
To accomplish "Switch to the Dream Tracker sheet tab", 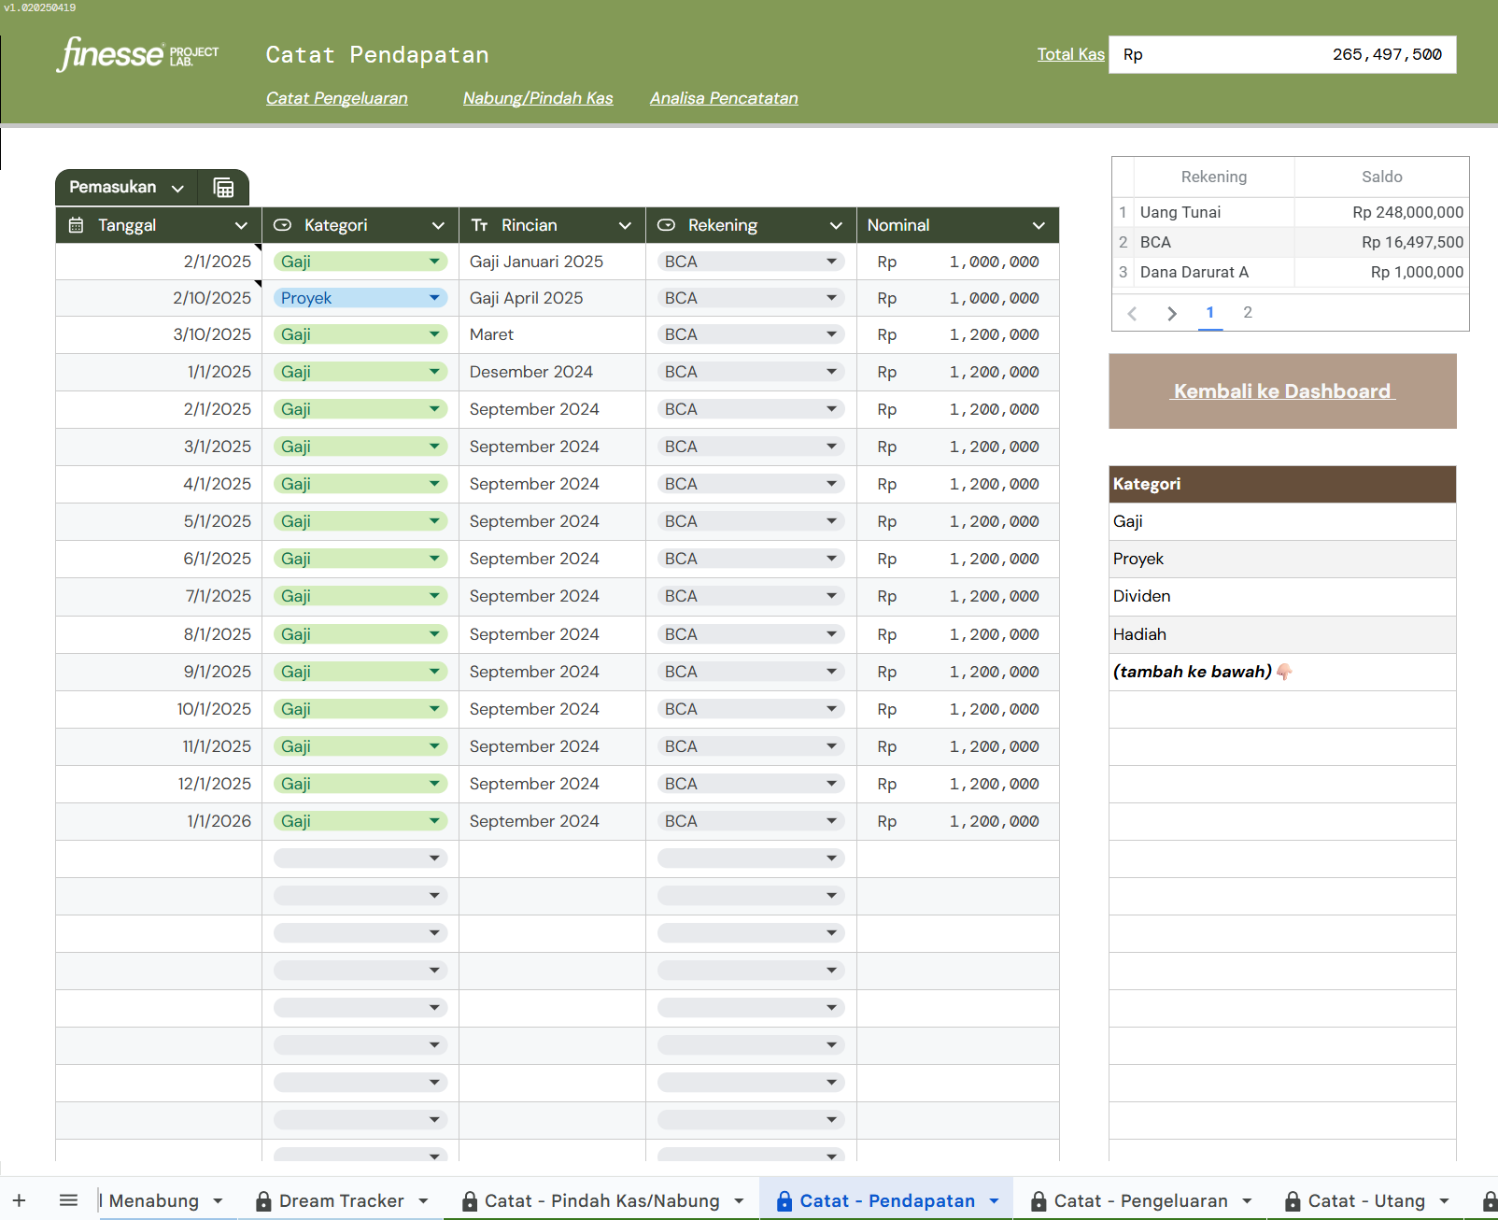I will click(x=341, y=1200).
